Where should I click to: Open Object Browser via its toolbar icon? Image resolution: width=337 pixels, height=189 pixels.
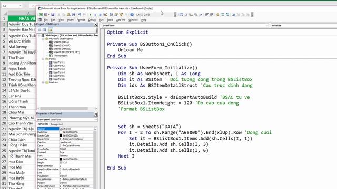point(121,15)
